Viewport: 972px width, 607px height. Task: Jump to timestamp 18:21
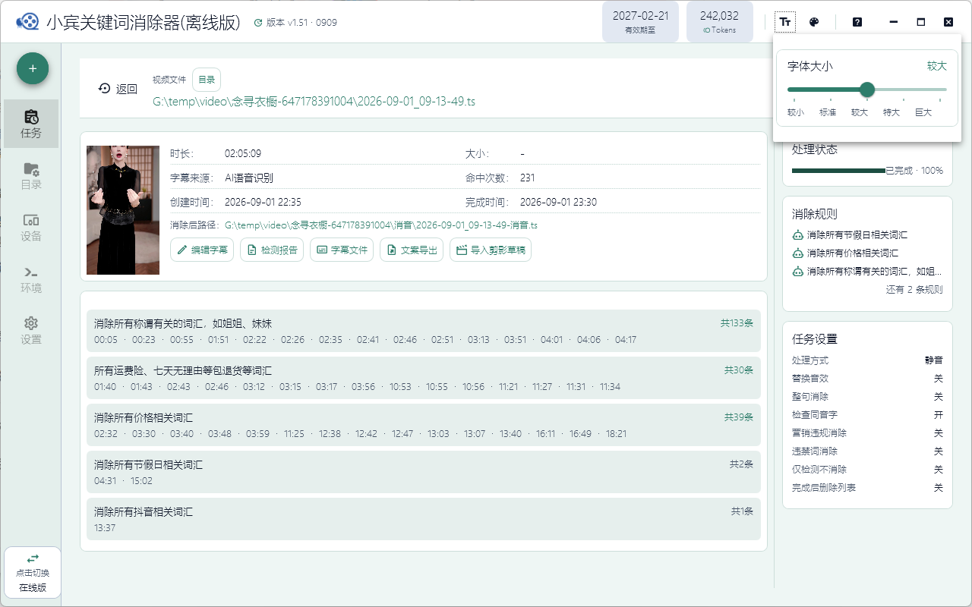(x=616, y=434)
